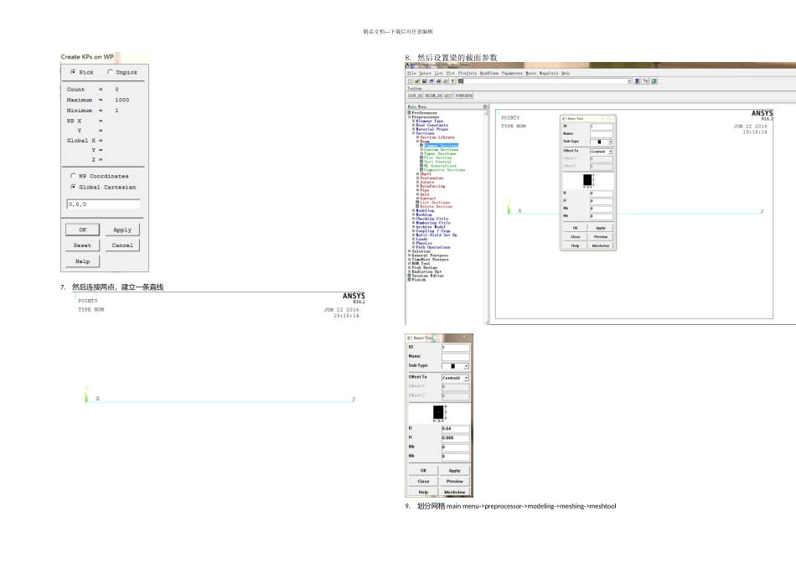Select the Pick radio button

click(x=73, y=72)
